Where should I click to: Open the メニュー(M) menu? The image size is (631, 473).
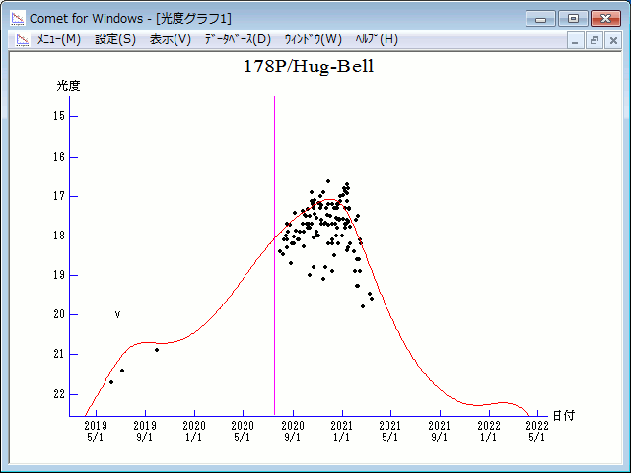pyautogui.click(x=59, y=39)
